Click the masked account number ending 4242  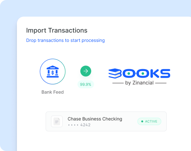click(79, 125)
